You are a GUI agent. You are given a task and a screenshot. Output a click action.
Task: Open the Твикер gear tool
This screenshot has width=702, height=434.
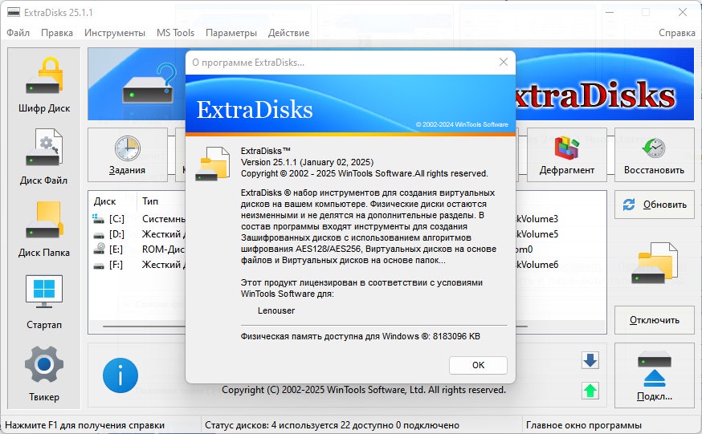[44, 374]
